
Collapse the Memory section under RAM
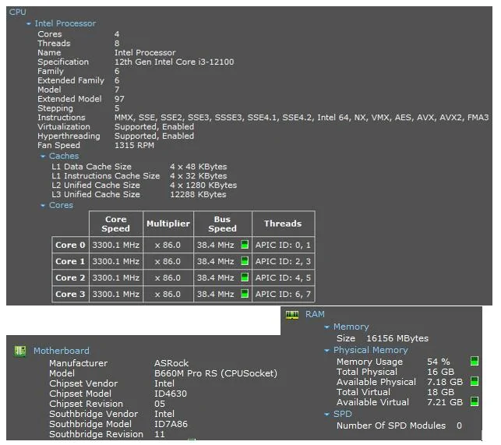(326, 327)
